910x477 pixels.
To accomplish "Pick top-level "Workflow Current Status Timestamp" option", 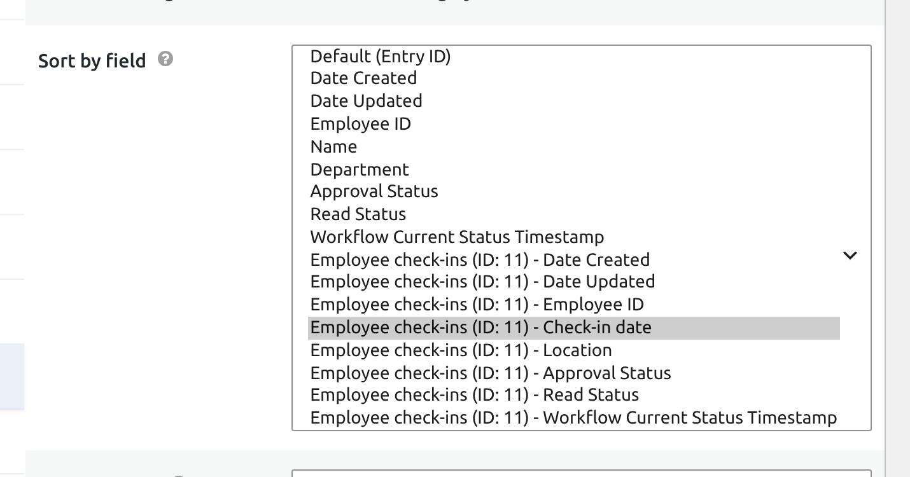I will 574,237.
